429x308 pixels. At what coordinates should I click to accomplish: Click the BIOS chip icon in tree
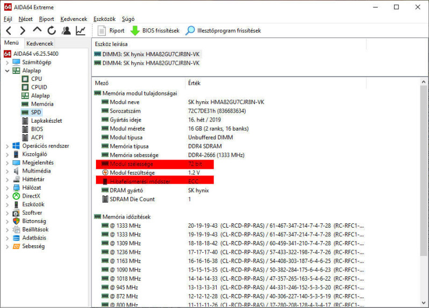pyautogui.click(x=25, y=129)
